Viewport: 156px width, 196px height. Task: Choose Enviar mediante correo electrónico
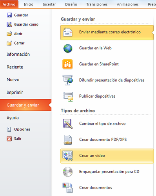coord(107,33)
